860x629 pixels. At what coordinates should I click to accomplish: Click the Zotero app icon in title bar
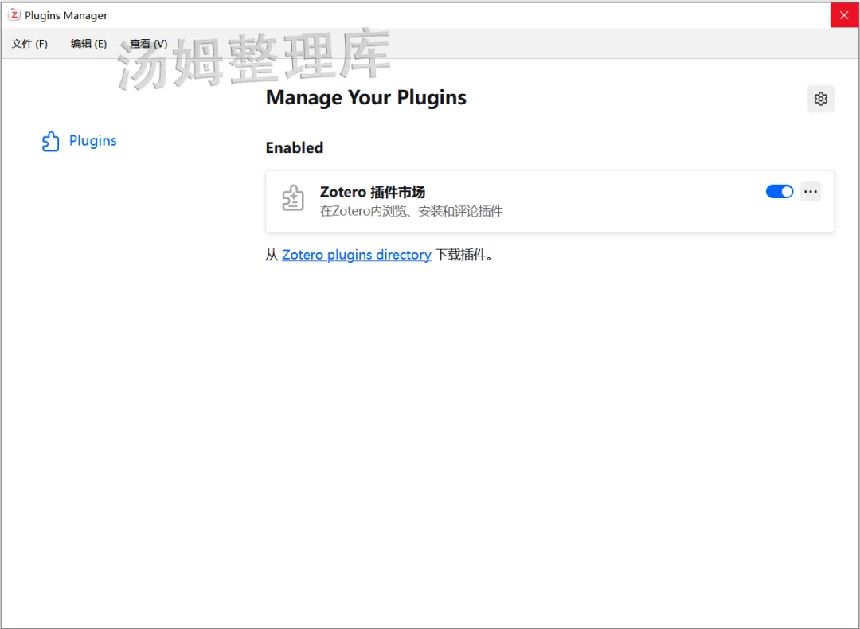coord(14,15)
